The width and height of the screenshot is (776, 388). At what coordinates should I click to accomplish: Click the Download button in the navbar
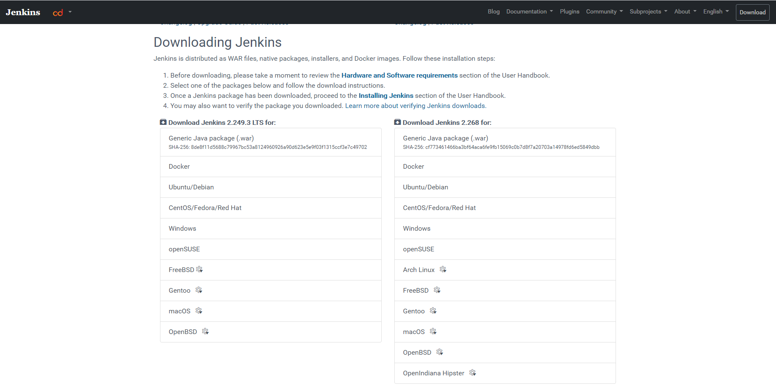tap(752, 12)
